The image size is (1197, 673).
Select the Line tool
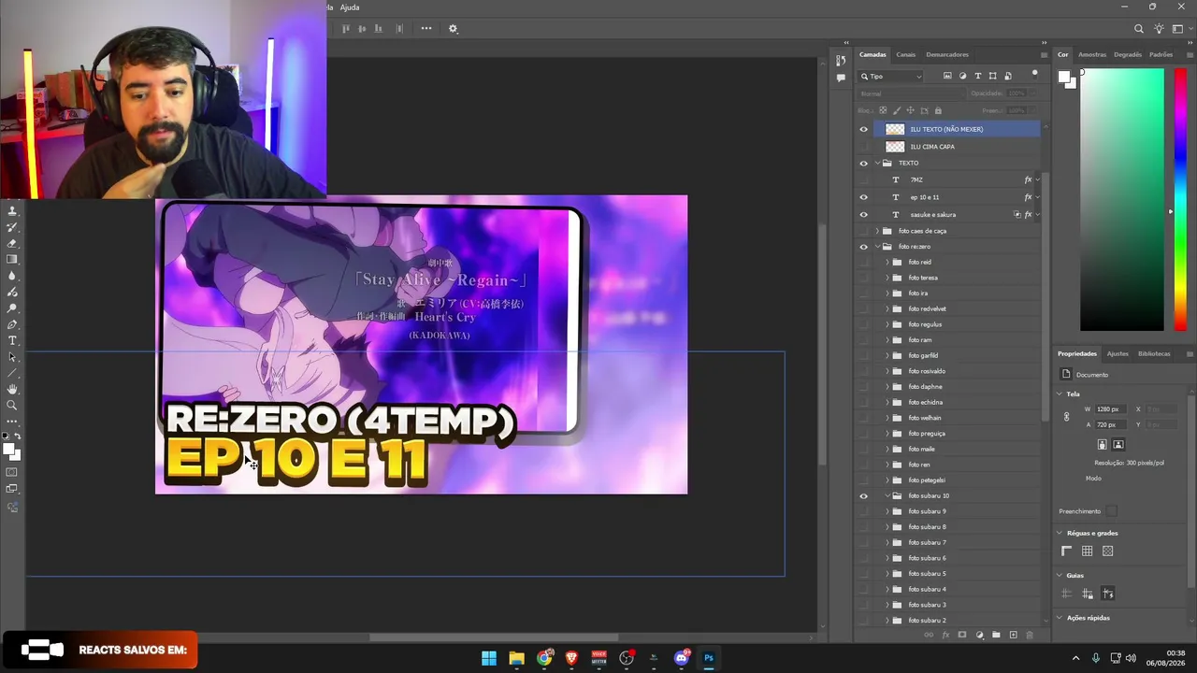12,373
